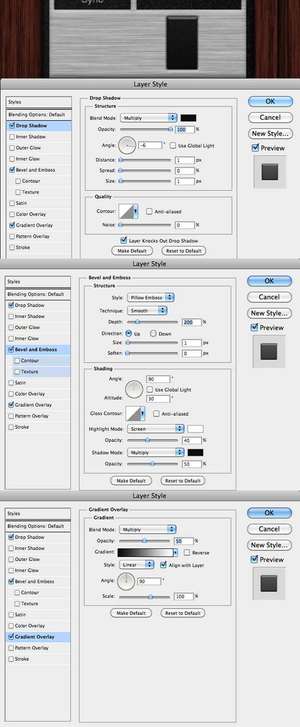Open the Pillow Emboss style dropdown

pos(151,298)
